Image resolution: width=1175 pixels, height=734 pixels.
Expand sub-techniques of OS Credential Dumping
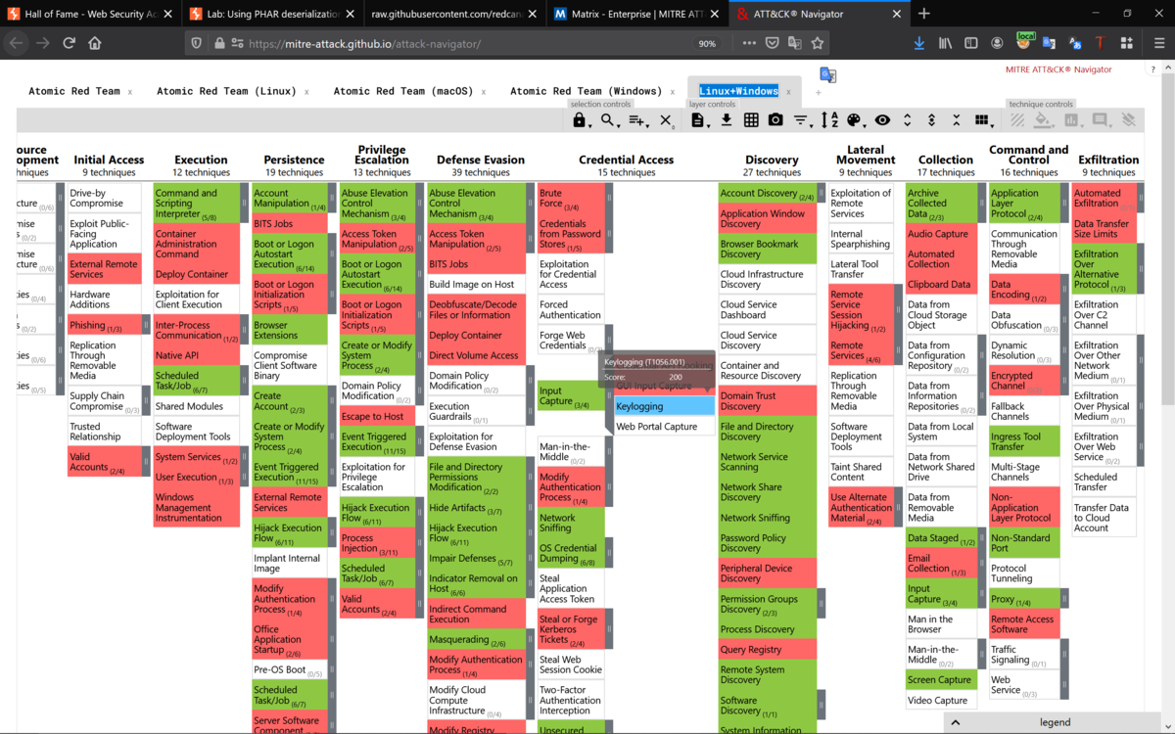click(609, 554)
